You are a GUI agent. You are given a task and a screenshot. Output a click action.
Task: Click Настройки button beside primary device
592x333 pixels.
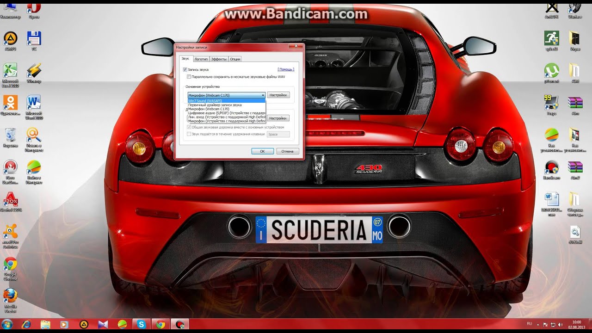278,95
